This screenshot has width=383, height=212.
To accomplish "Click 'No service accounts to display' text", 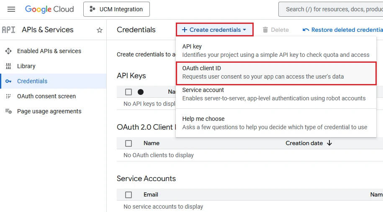I will coord(163,207).
